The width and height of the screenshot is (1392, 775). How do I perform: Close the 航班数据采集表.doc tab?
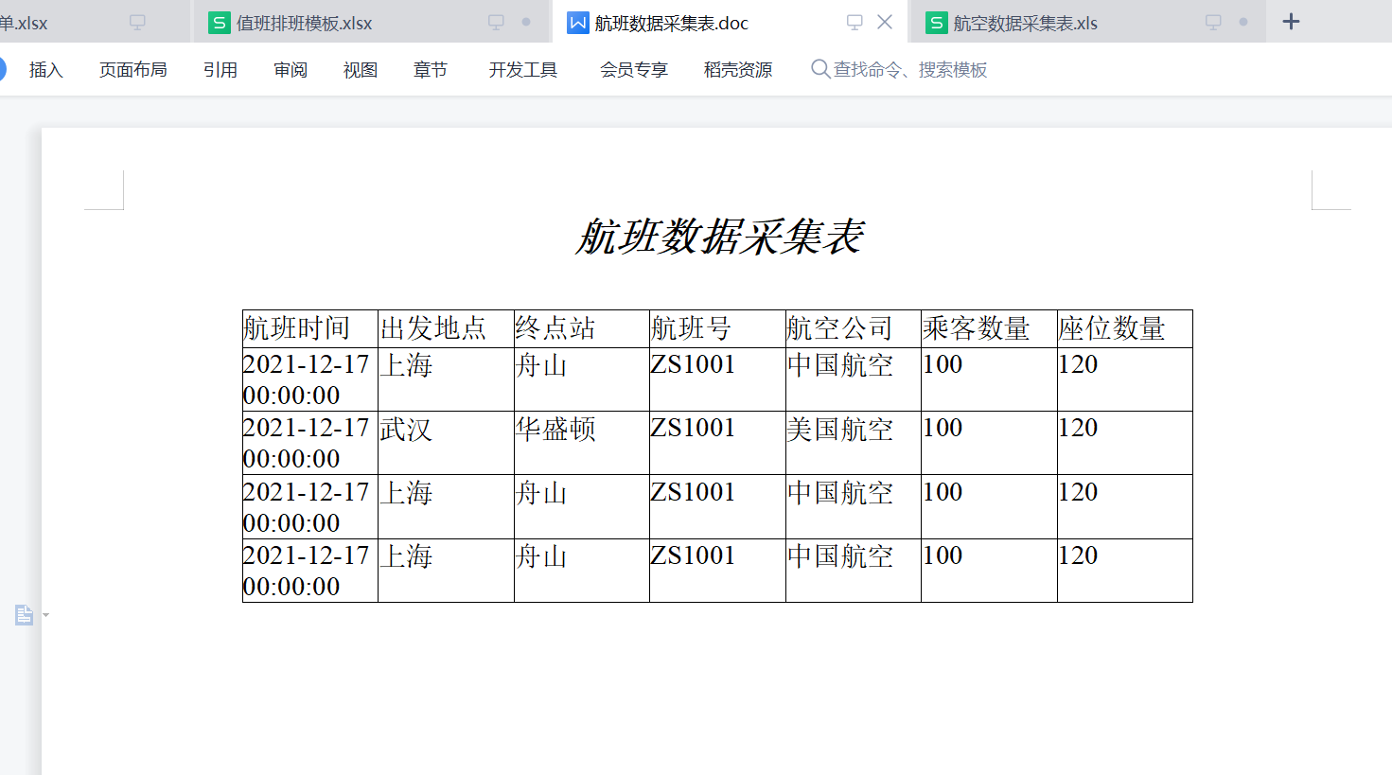tap(885, 22)
